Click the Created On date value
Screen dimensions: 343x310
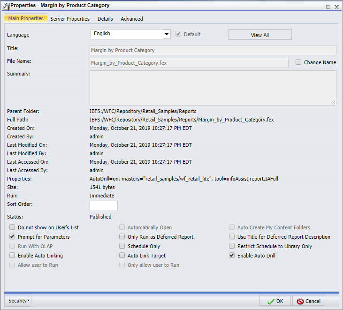(141, 129)
